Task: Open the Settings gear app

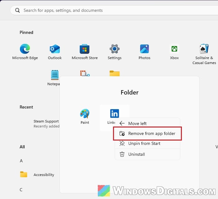Action: point(114,52)
